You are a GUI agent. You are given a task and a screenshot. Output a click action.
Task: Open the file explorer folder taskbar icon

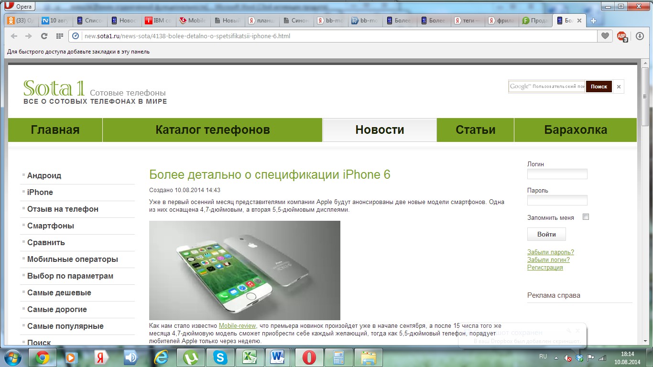369,357
